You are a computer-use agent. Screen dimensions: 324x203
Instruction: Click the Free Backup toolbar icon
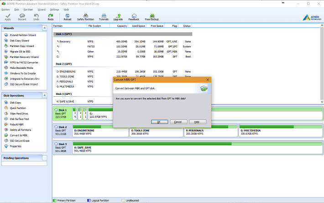(152, 17)
